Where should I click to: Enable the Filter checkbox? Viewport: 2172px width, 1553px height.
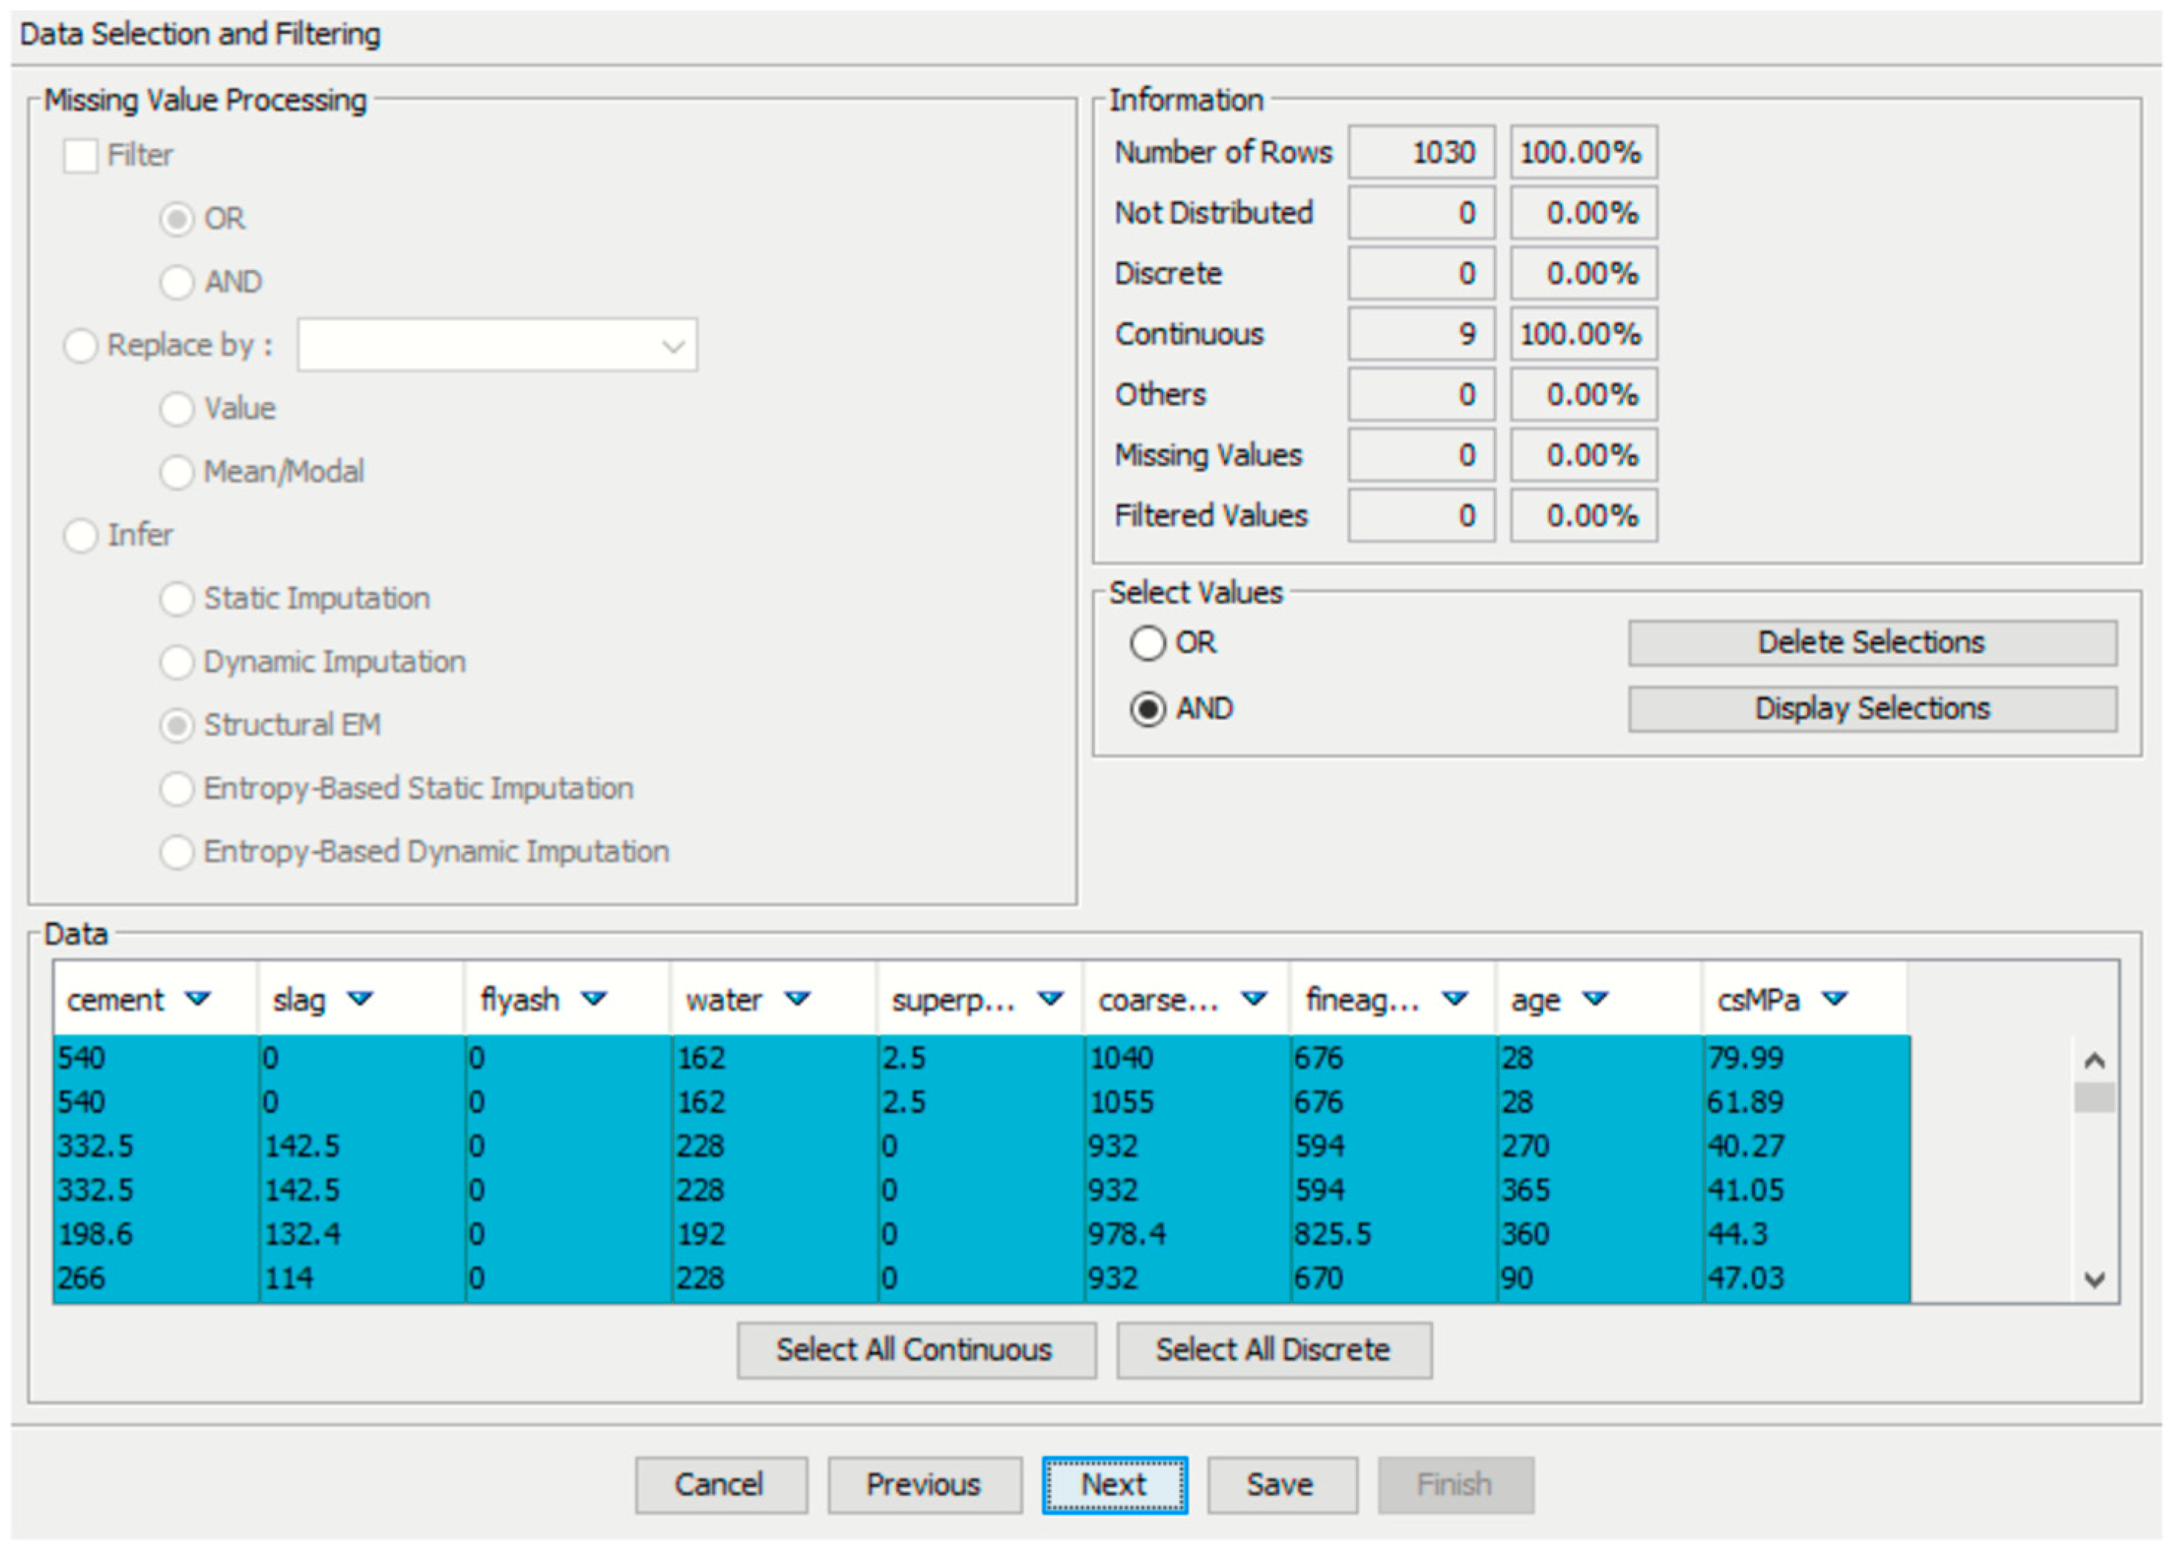point(80,155)
